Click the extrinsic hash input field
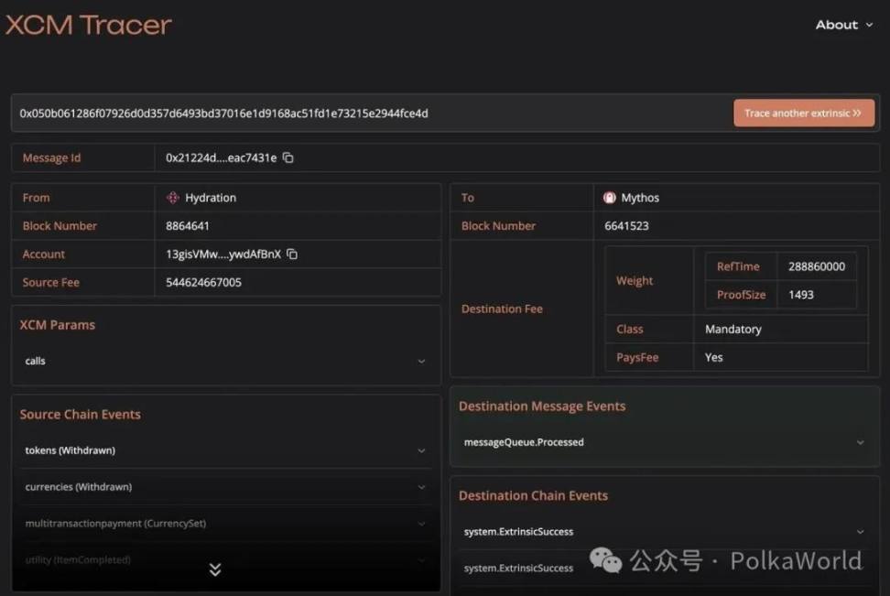 click(366, 114)
